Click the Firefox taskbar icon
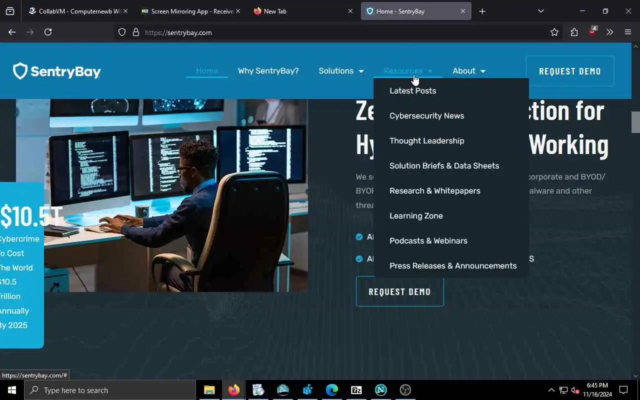 coord(233,390)
